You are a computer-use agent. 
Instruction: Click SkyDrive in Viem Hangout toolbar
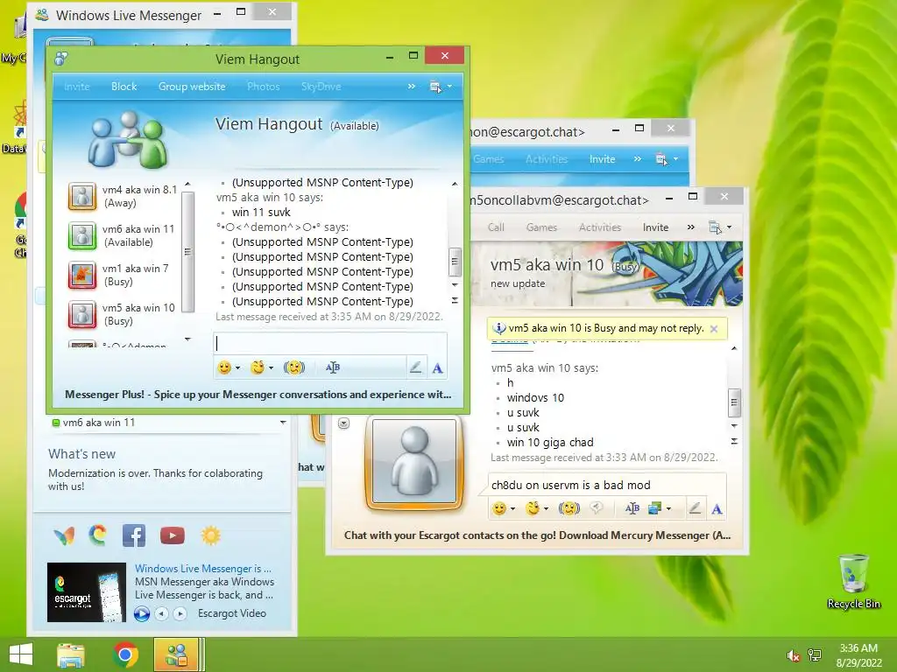(321, 87)
